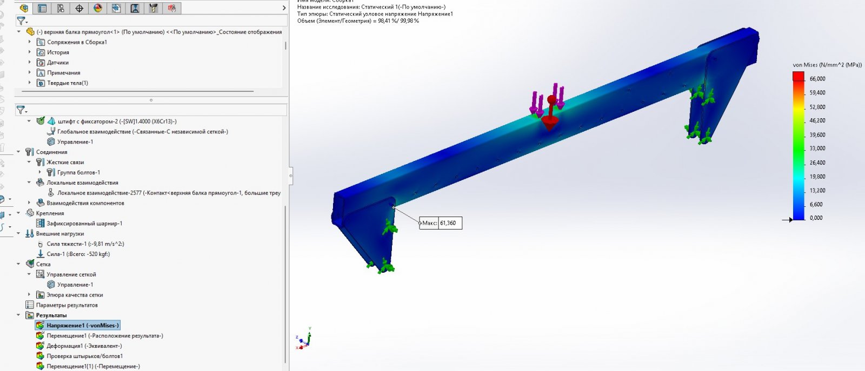This screenshot has width=865, height=371.
Task: Open the PropertyManager tab icon
Action: tap(42, 8)
